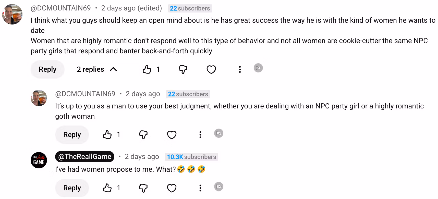Heart the top comment by @DCMOUNTAIN69
438x199 pixels.
pos(211,69)
